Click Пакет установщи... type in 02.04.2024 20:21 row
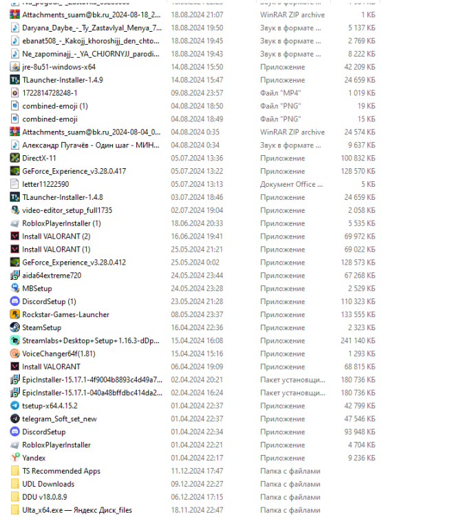The width and height of the screenshot is (461, 517). 292,380
